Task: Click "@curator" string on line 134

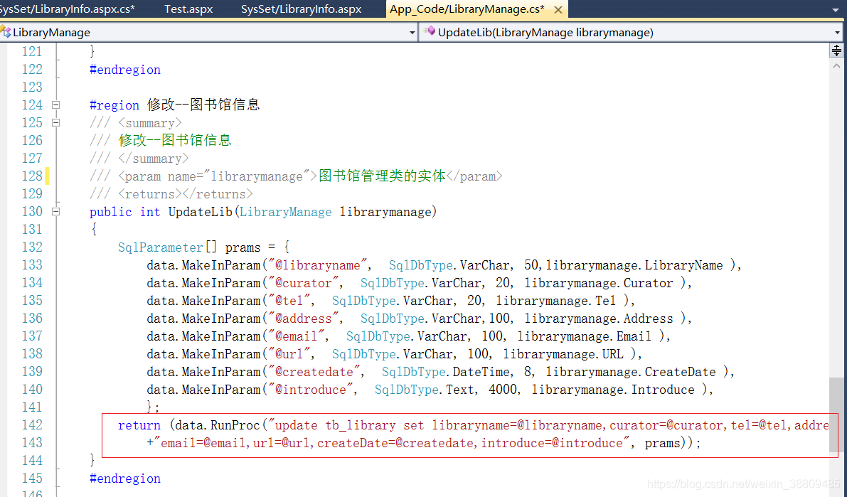Action: pos(303,283)
